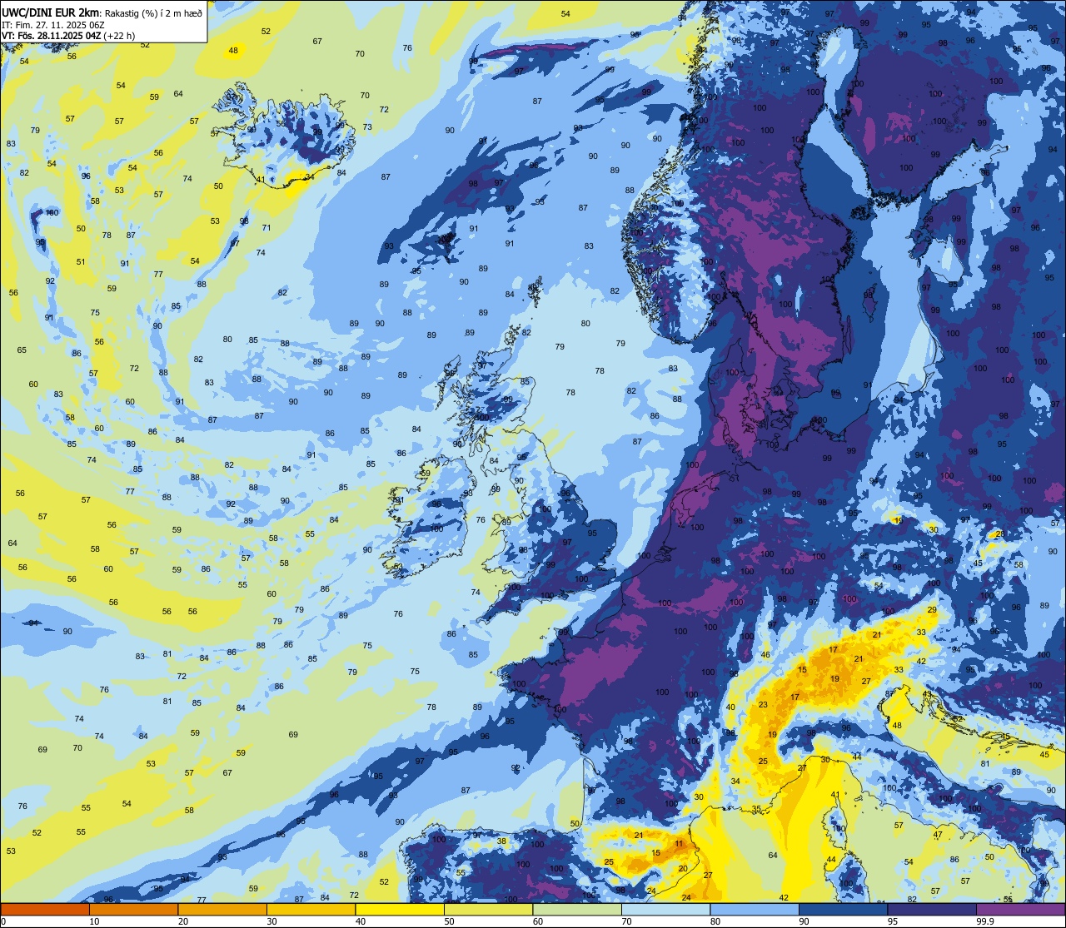Click the humidity value "38" over Spain
Screen dimensions: 1066x928
(501, 841)
